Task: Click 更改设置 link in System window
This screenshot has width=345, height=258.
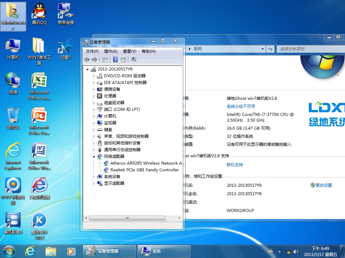Action: click(324, 185)
